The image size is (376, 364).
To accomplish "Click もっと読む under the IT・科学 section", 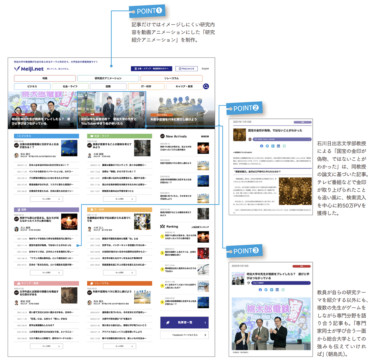I will point(120,273).
